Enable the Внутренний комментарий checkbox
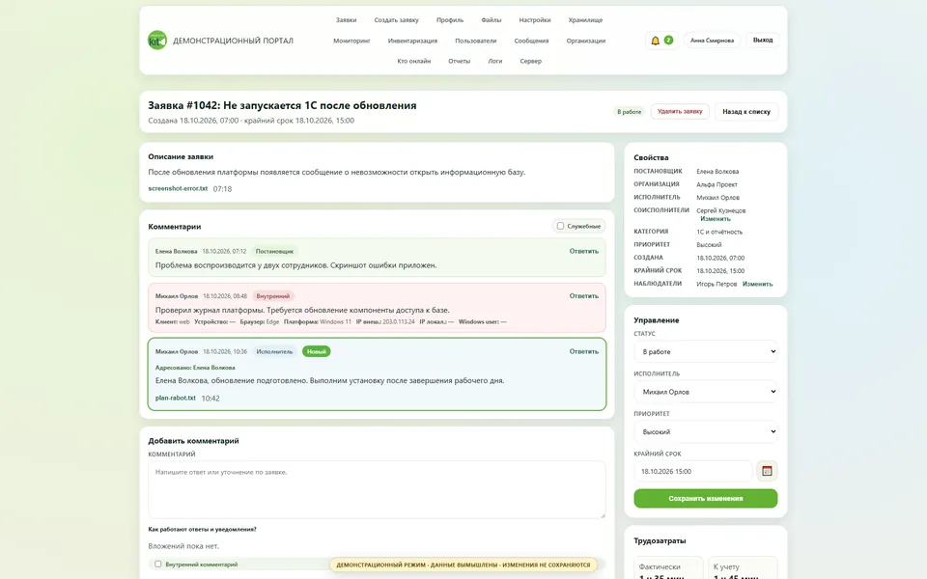The height and width of the screenshot is (579, 927). tap(157, 564)
